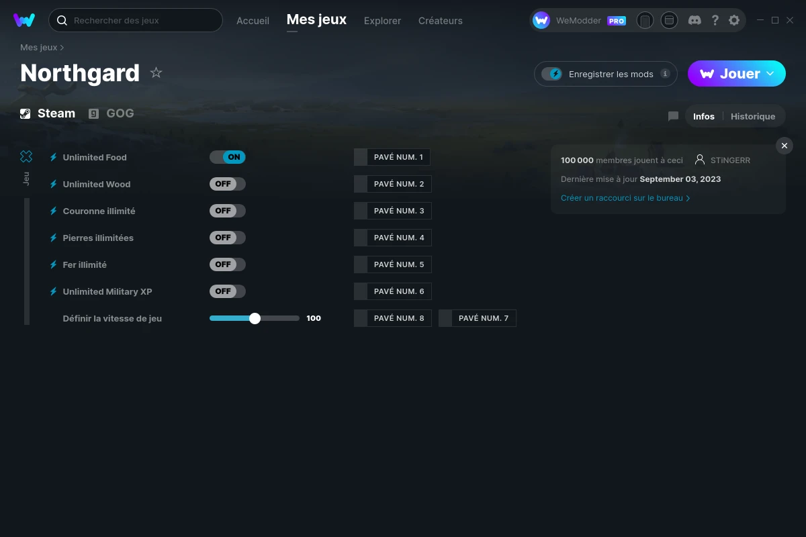Image resolution: width=806 pixels, height=537 pixels.
Task: Click lightning icon beside Unlimited Military XP
Action: [x=53, y=291]
